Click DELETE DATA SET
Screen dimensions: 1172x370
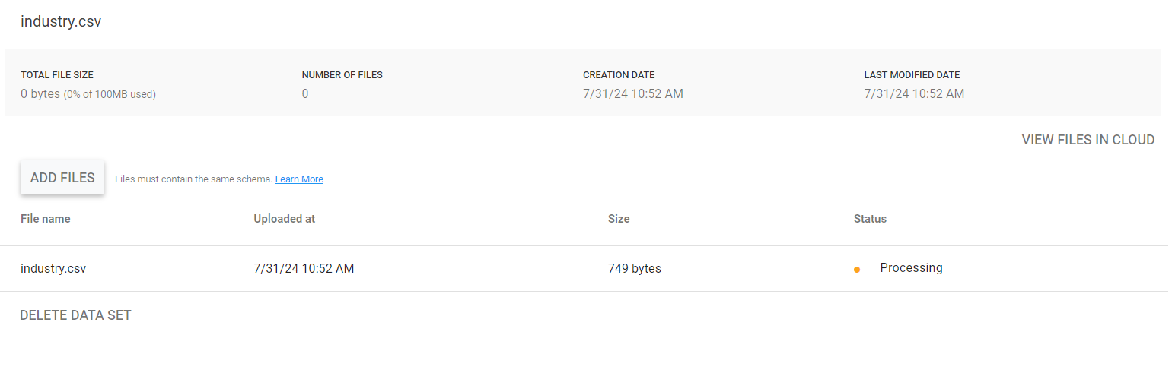pos(75,315)
